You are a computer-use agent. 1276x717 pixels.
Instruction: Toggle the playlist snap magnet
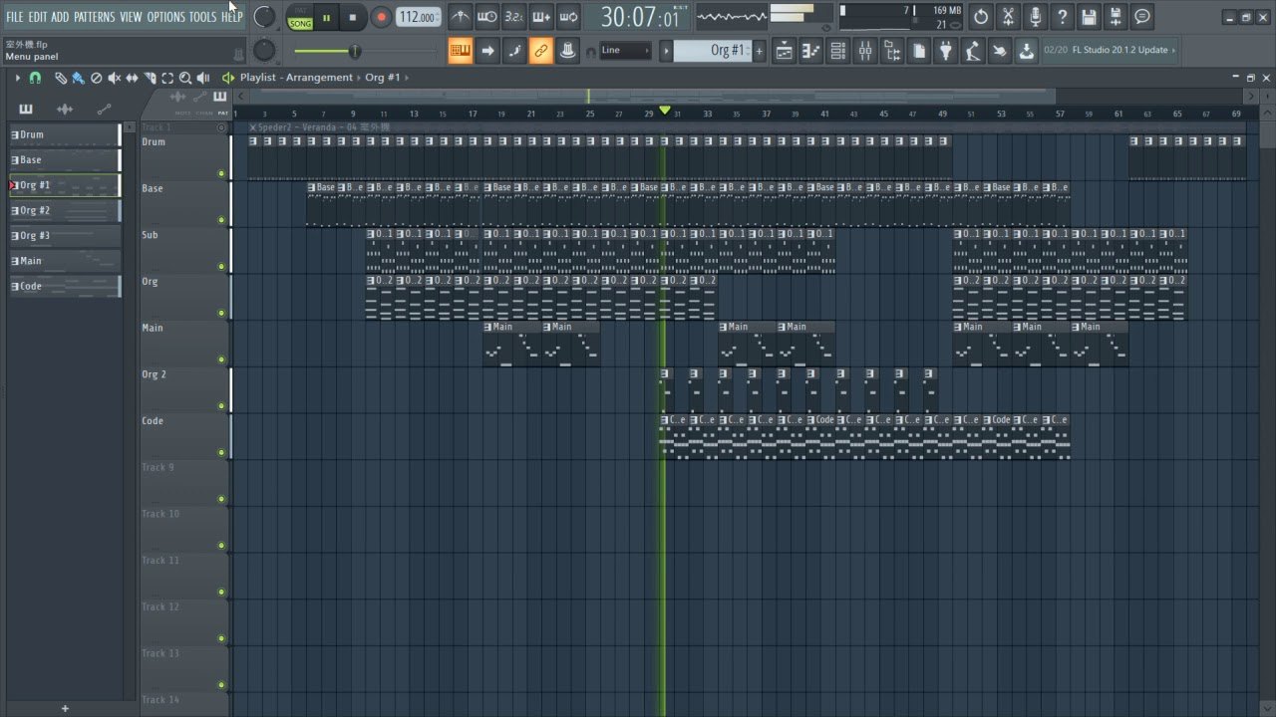coord(35,78)
